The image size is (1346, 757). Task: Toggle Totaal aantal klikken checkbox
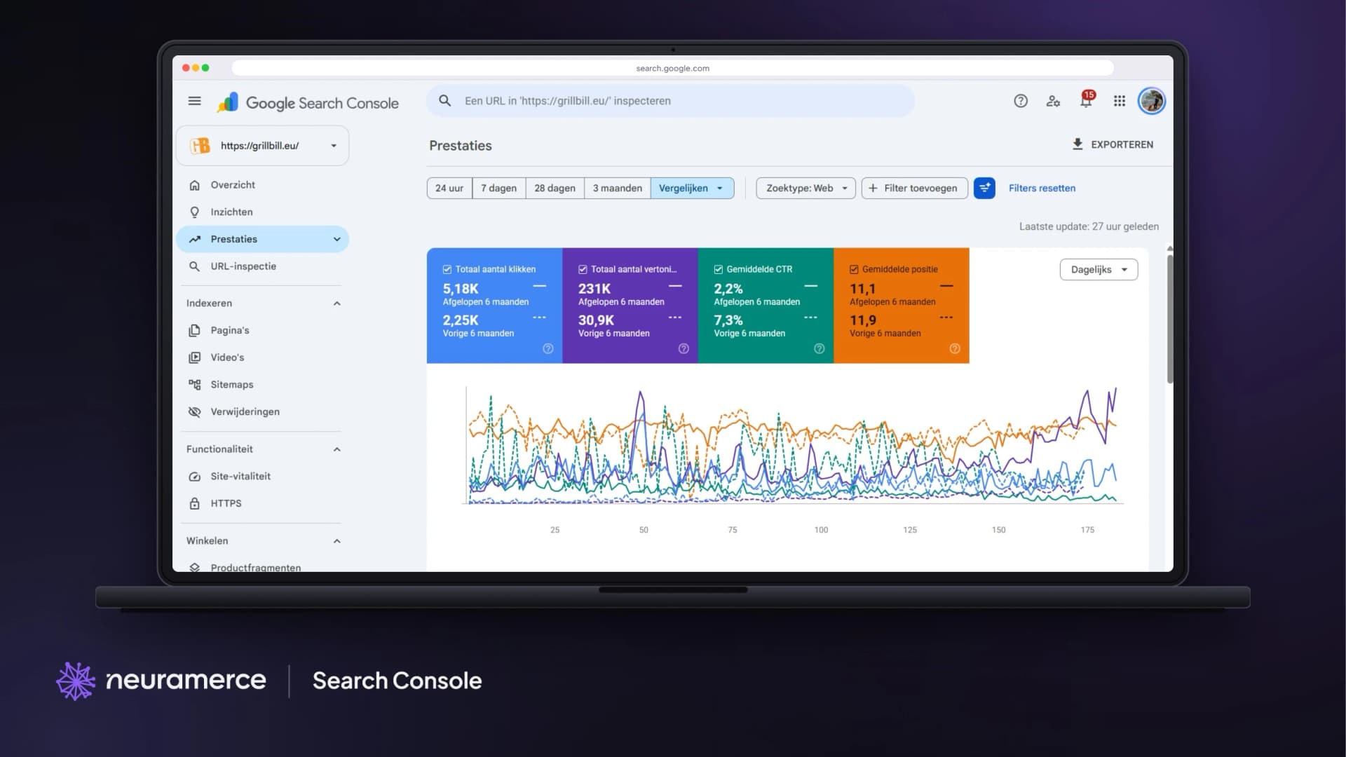click(x=447, y=269)
